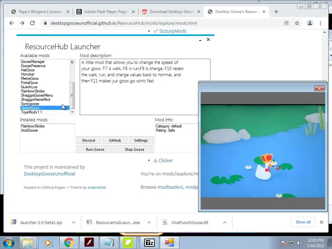Select ShaggysNameMod mod

pyautogui.click(x=36, y=100)
